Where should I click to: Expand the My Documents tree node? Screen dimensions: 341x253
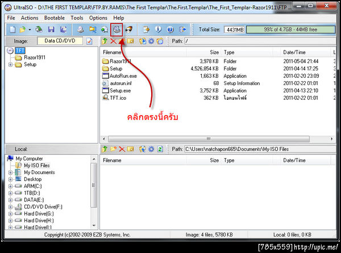[x=10, y=172]
